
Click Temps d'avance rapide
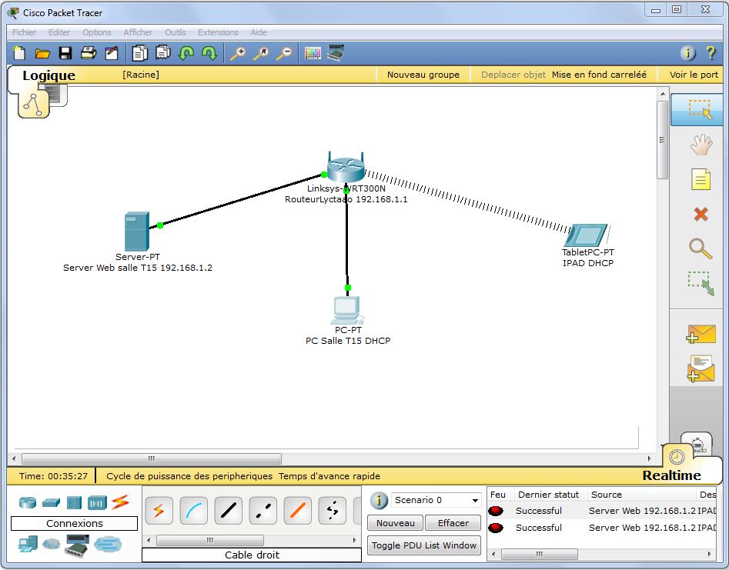tap(329, 476)
